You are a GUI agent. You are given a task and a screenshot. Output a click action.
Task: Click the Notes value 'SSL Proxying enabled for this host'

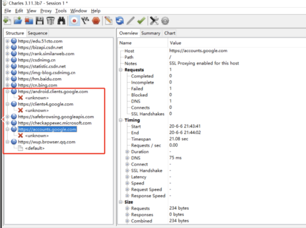[x=204, y=63]
